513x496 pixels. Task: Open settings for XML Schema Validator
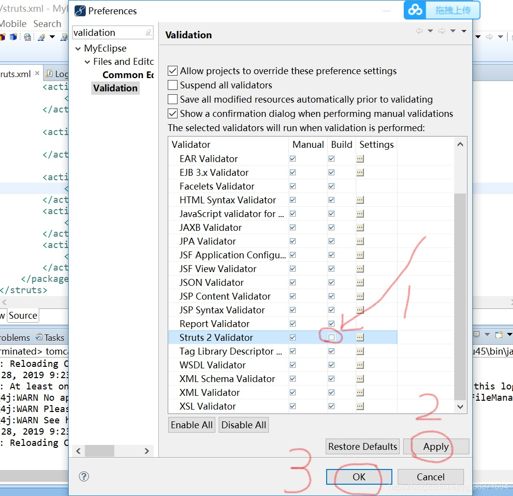[360, 379]
